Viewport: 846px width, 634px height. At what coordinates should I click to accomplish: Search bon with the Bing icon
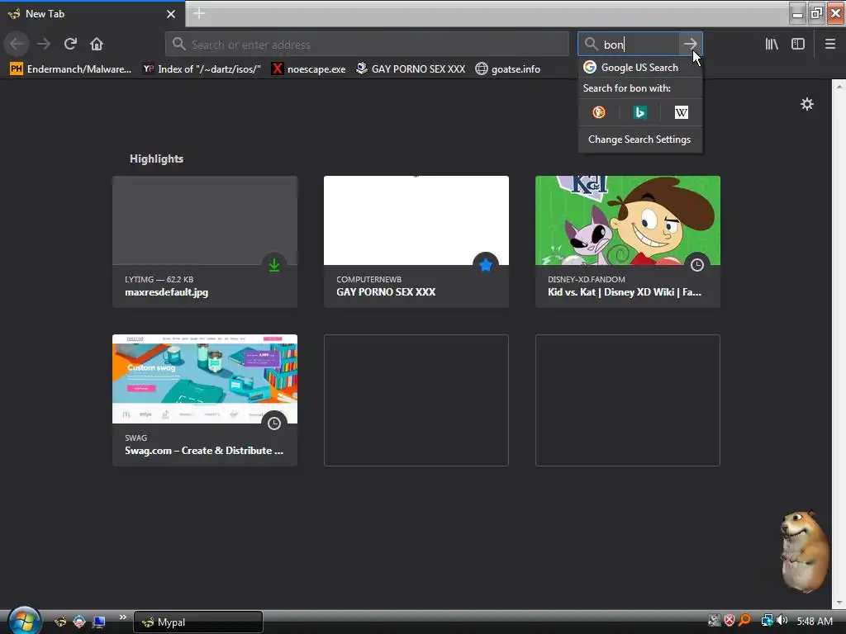(x=640, y=112)
